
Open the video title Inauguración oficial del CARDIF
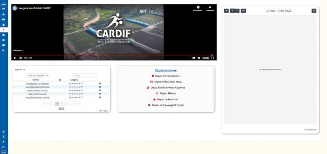click(x=34, y=8)
